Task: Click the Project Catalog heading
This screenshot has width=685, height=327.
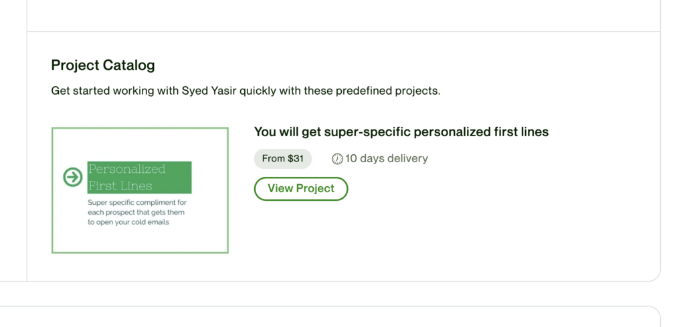Action: pos(103,65)
